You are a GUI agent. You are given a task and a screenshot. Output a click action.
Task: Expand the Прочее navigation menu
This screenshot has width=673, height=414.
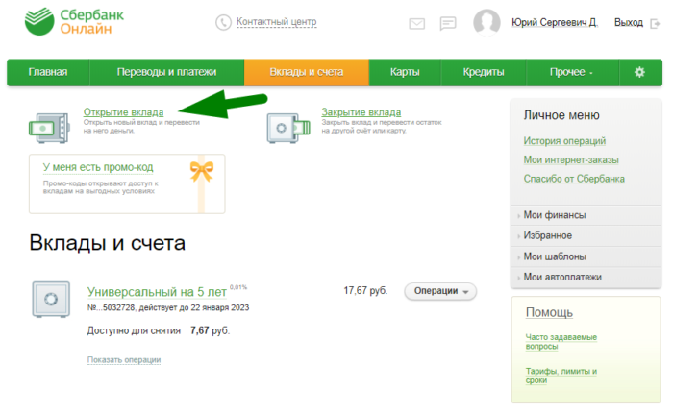572,72
